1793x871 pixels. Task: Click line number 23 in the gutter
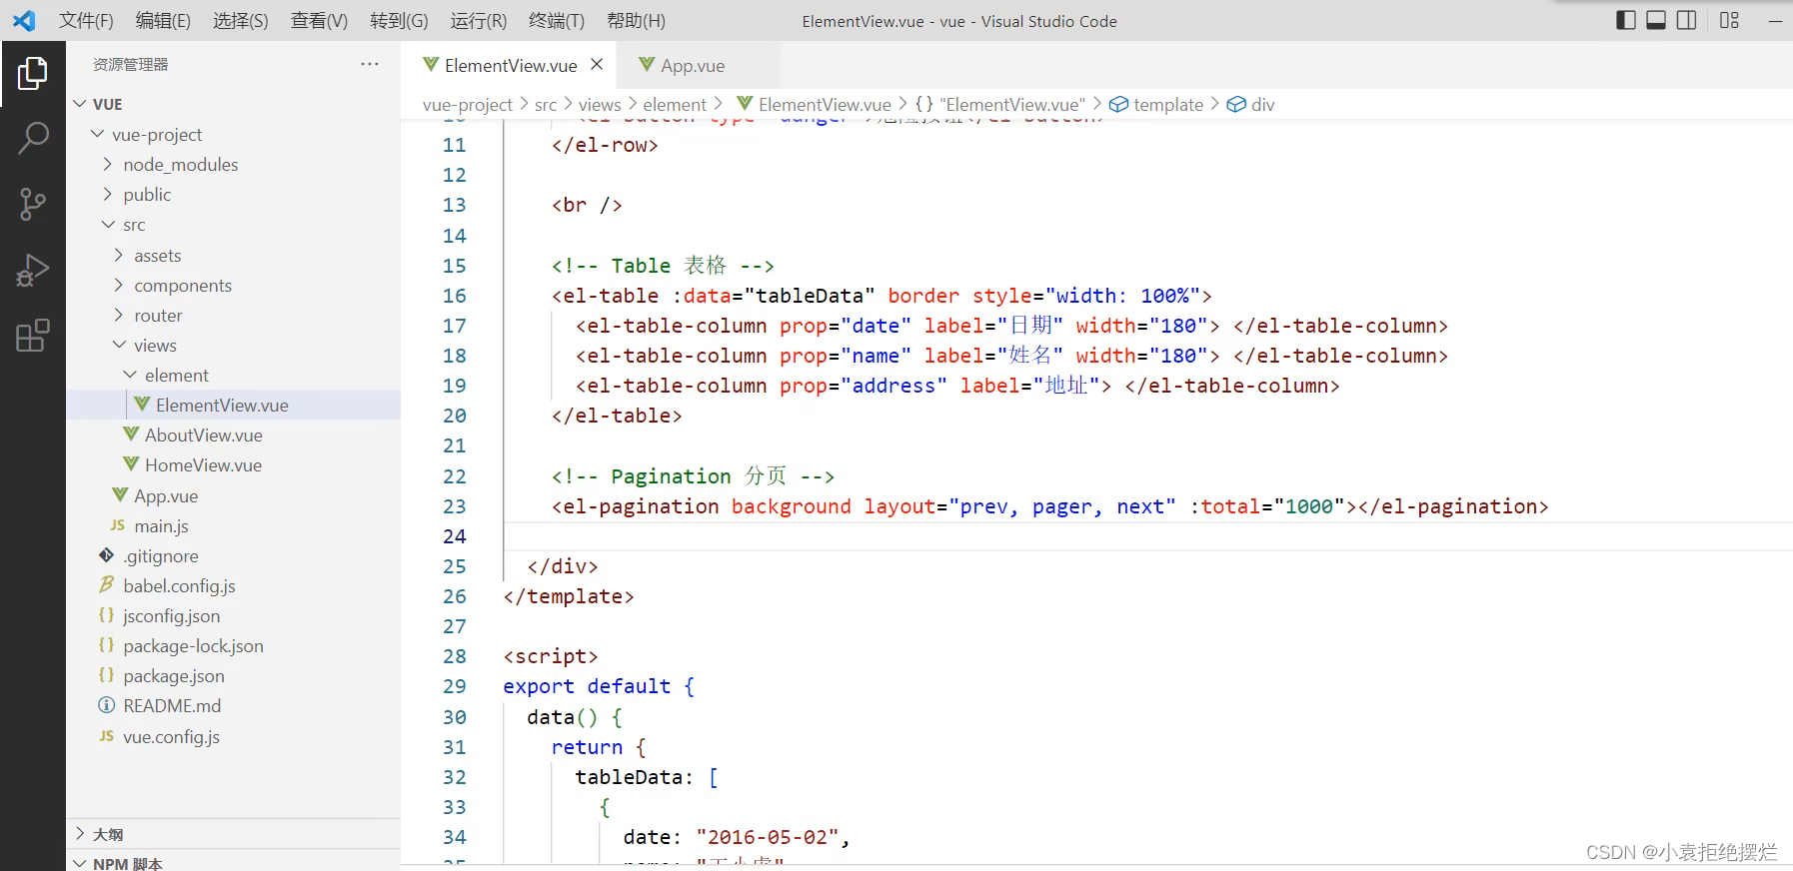pos(455,506)
